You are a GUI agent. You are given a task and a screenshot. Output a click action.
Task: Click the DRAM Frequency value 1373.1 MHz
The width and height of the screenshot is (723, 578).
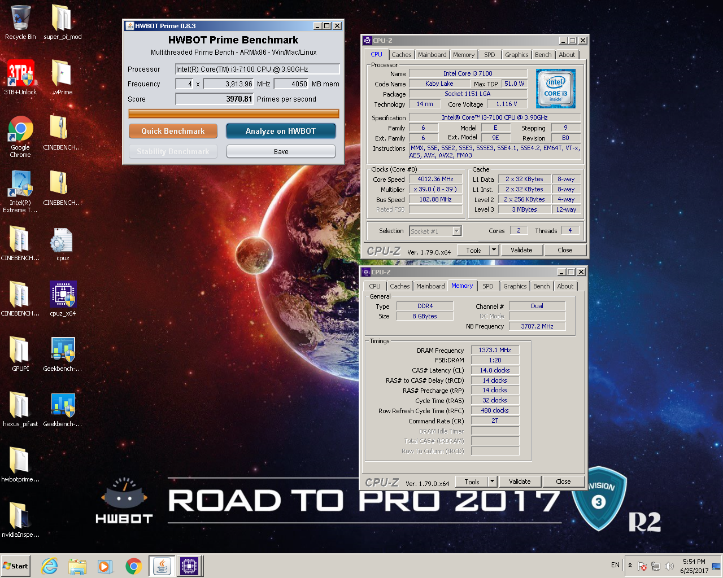pos(495,350)
